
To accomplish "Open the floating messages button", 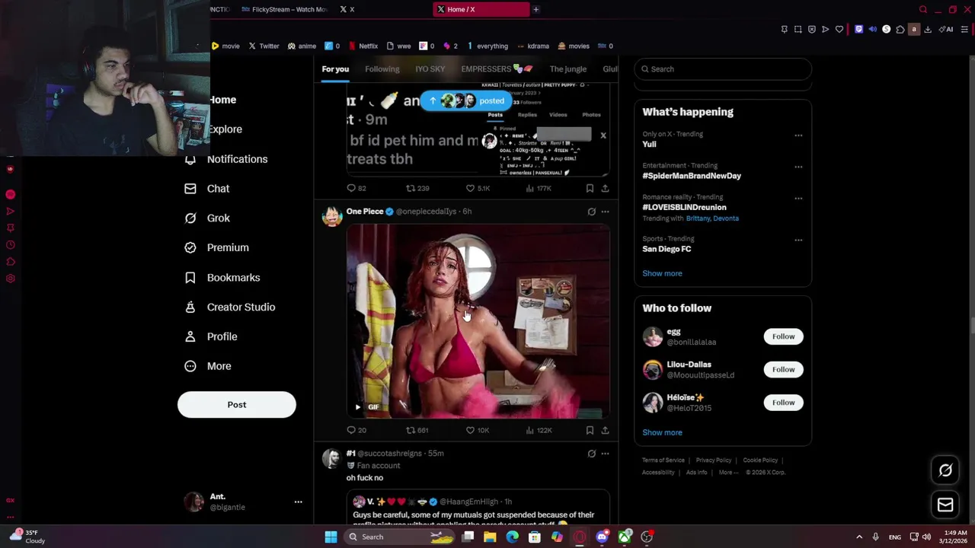I will (945, 505).
